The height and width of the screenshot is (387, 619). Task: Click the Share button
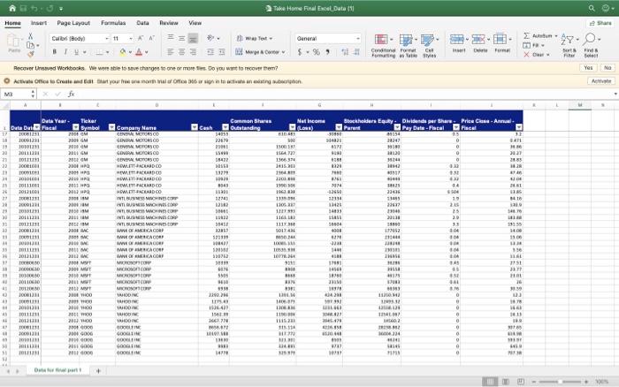point(600,23)
